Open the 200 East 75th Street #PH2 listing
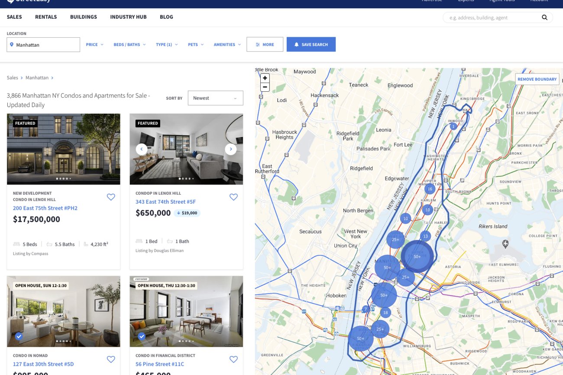Image resolution: width=563 pixels, height=375 pixels. tap(45, 208)
